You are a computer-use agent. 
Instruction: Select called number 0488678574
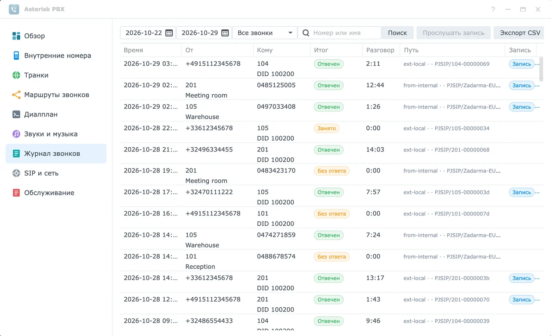pos(276,256)
